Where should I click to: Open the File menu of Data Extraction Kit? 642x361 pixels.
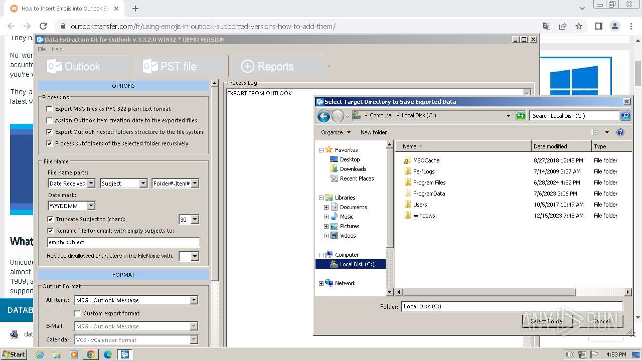[x=42, y=49]
